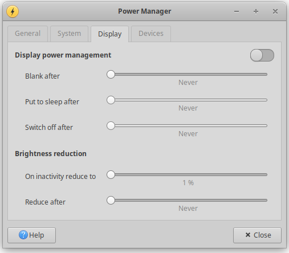
Task: Click the Brightness reduction heading
Action: coord(51,153)
